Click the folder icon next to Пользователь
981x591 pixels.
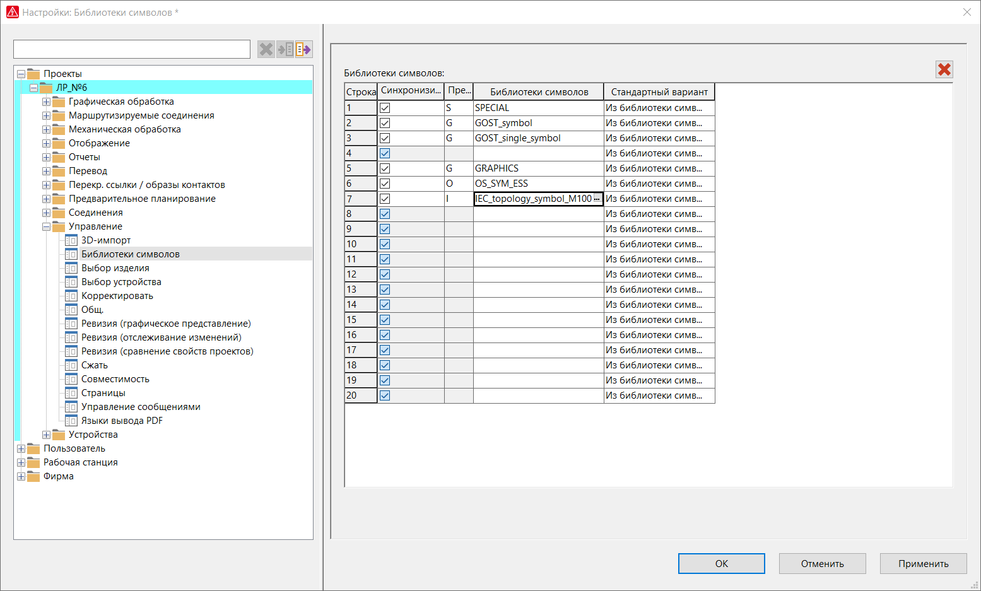[33, 448]
